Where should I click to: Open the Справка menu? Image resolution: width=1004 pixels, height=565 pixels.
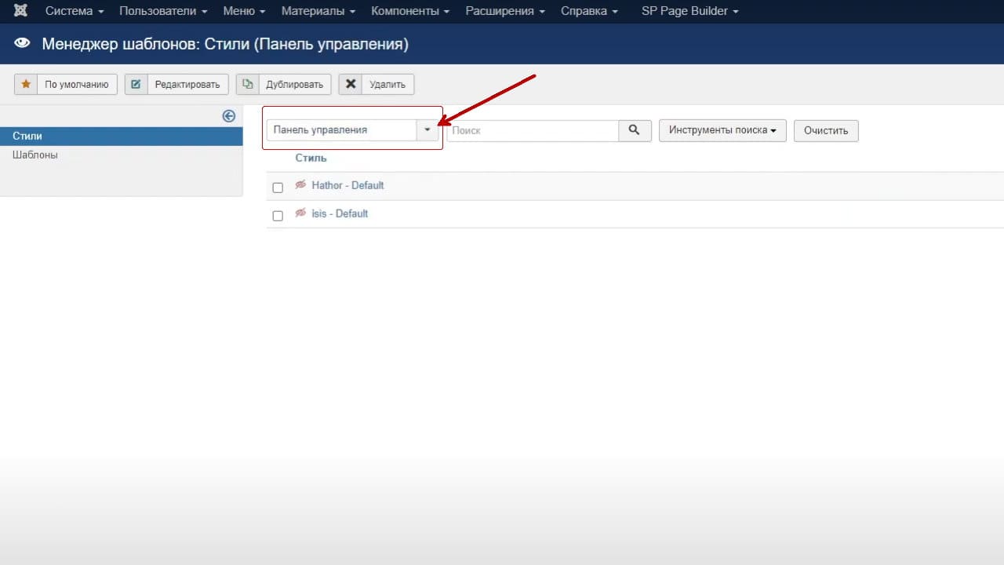tap(589, 11)
